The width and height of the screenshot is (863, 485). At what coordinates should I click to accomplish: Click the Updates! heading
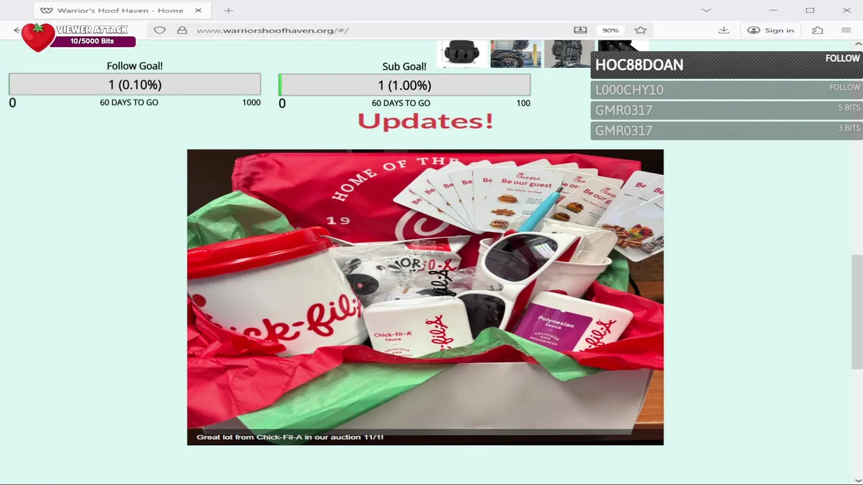425,121
